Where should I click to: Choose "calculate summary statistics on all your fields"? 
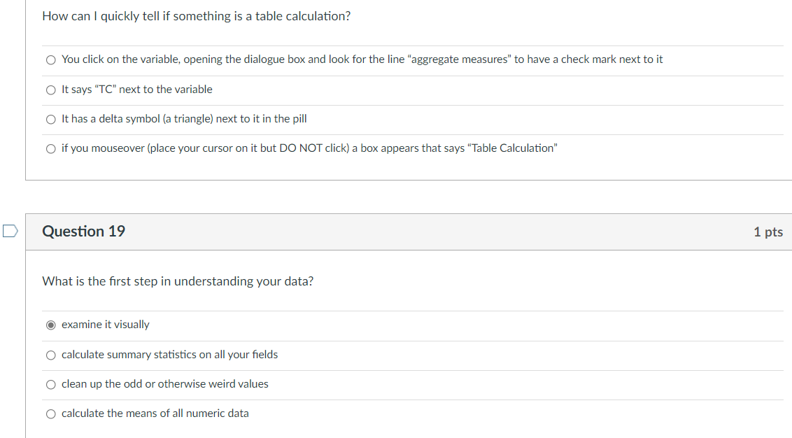[50, 355]
